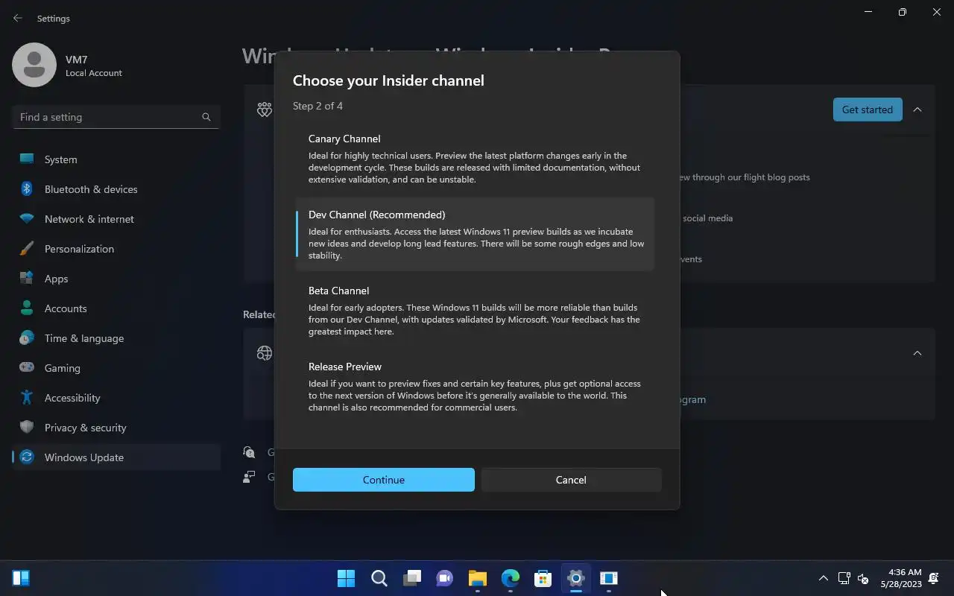
Task: Click the Get started button
Action: [867, 110]
